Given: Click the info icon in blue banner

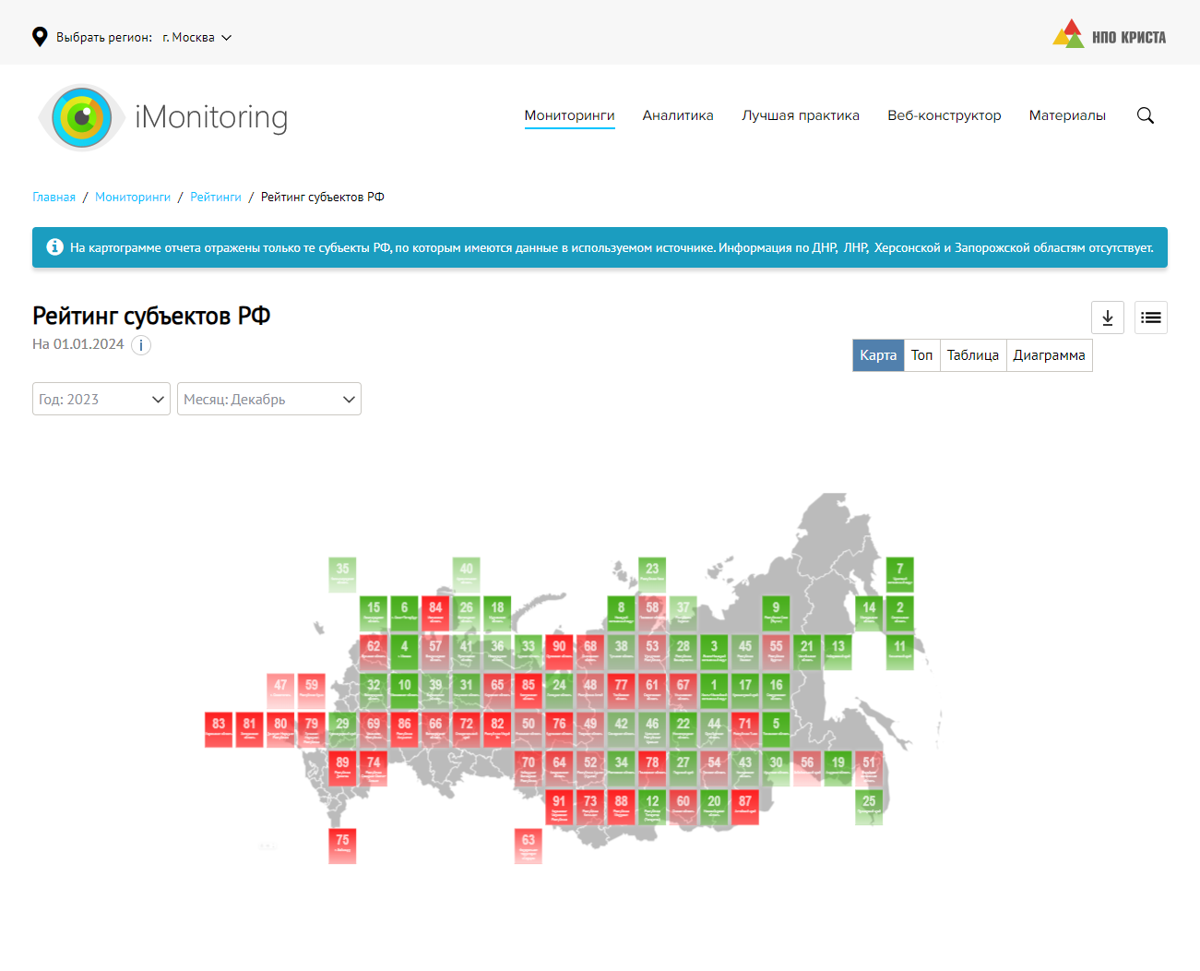Looking at the screenshot, I should coord(55,247).
